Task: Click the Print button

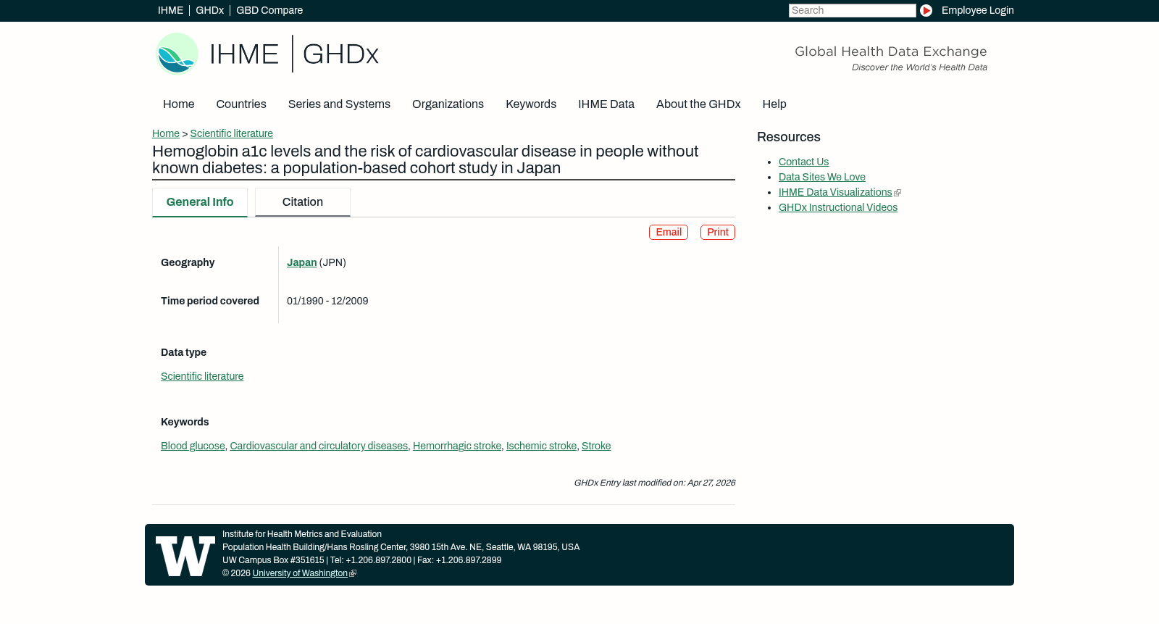Action: click(718, 232)
